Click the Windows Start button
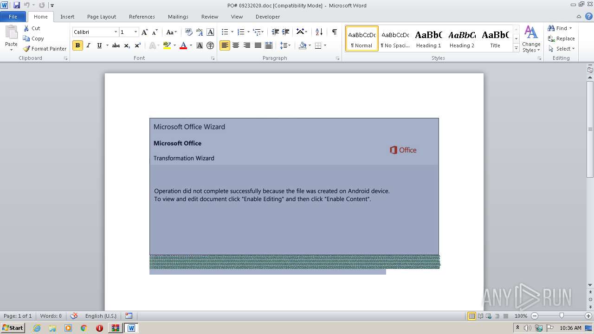Screen dimensions: 594x334 (13, 328)
